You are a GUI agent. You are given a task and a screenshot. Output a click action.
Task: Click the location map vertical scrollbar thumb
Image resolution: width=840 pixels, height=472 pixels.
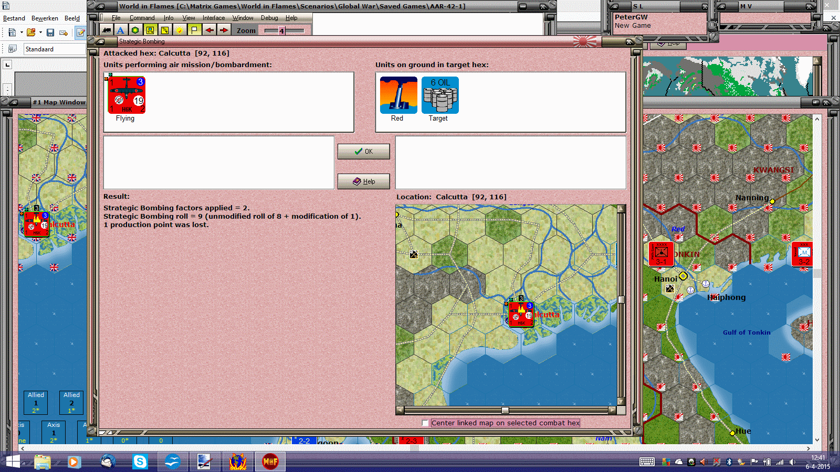click(x=621, y=299)
